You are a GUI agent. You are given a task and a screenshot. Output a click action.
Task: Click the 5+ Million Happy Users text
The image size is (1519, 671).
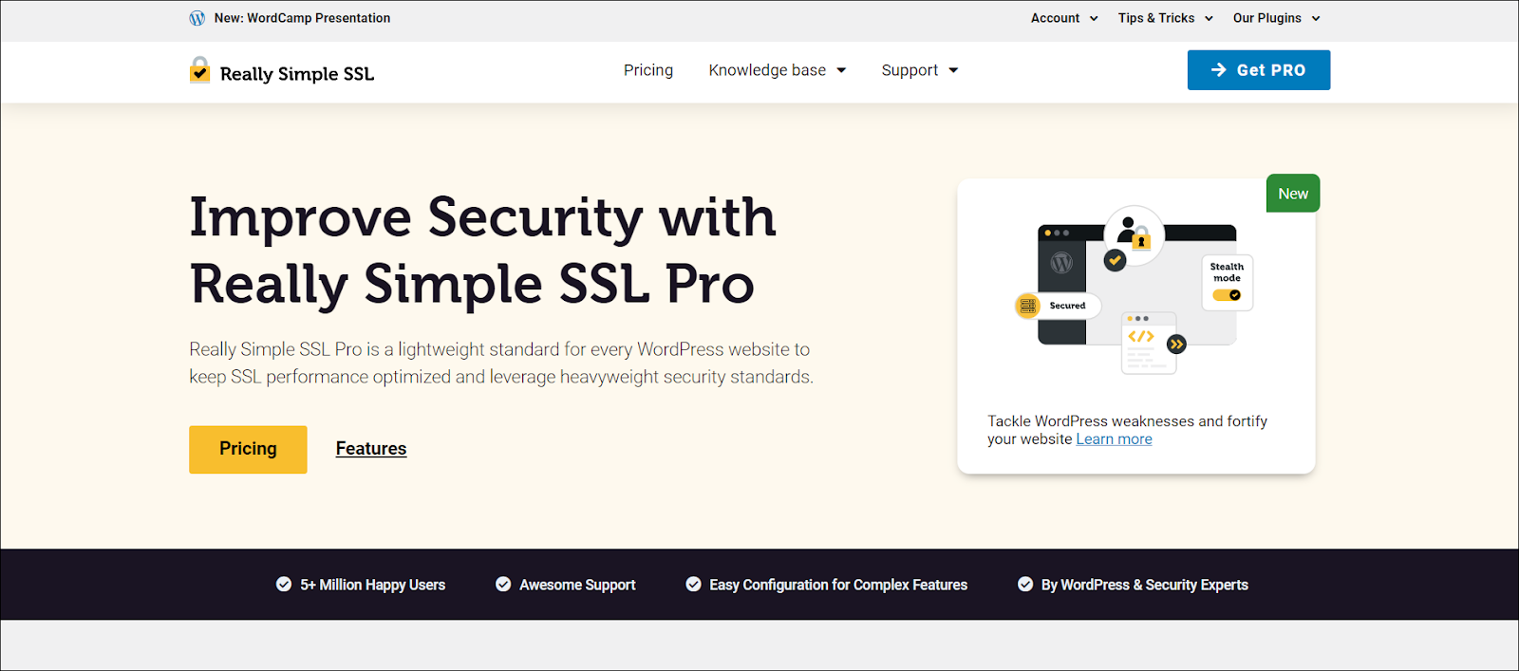pos(373,585)
